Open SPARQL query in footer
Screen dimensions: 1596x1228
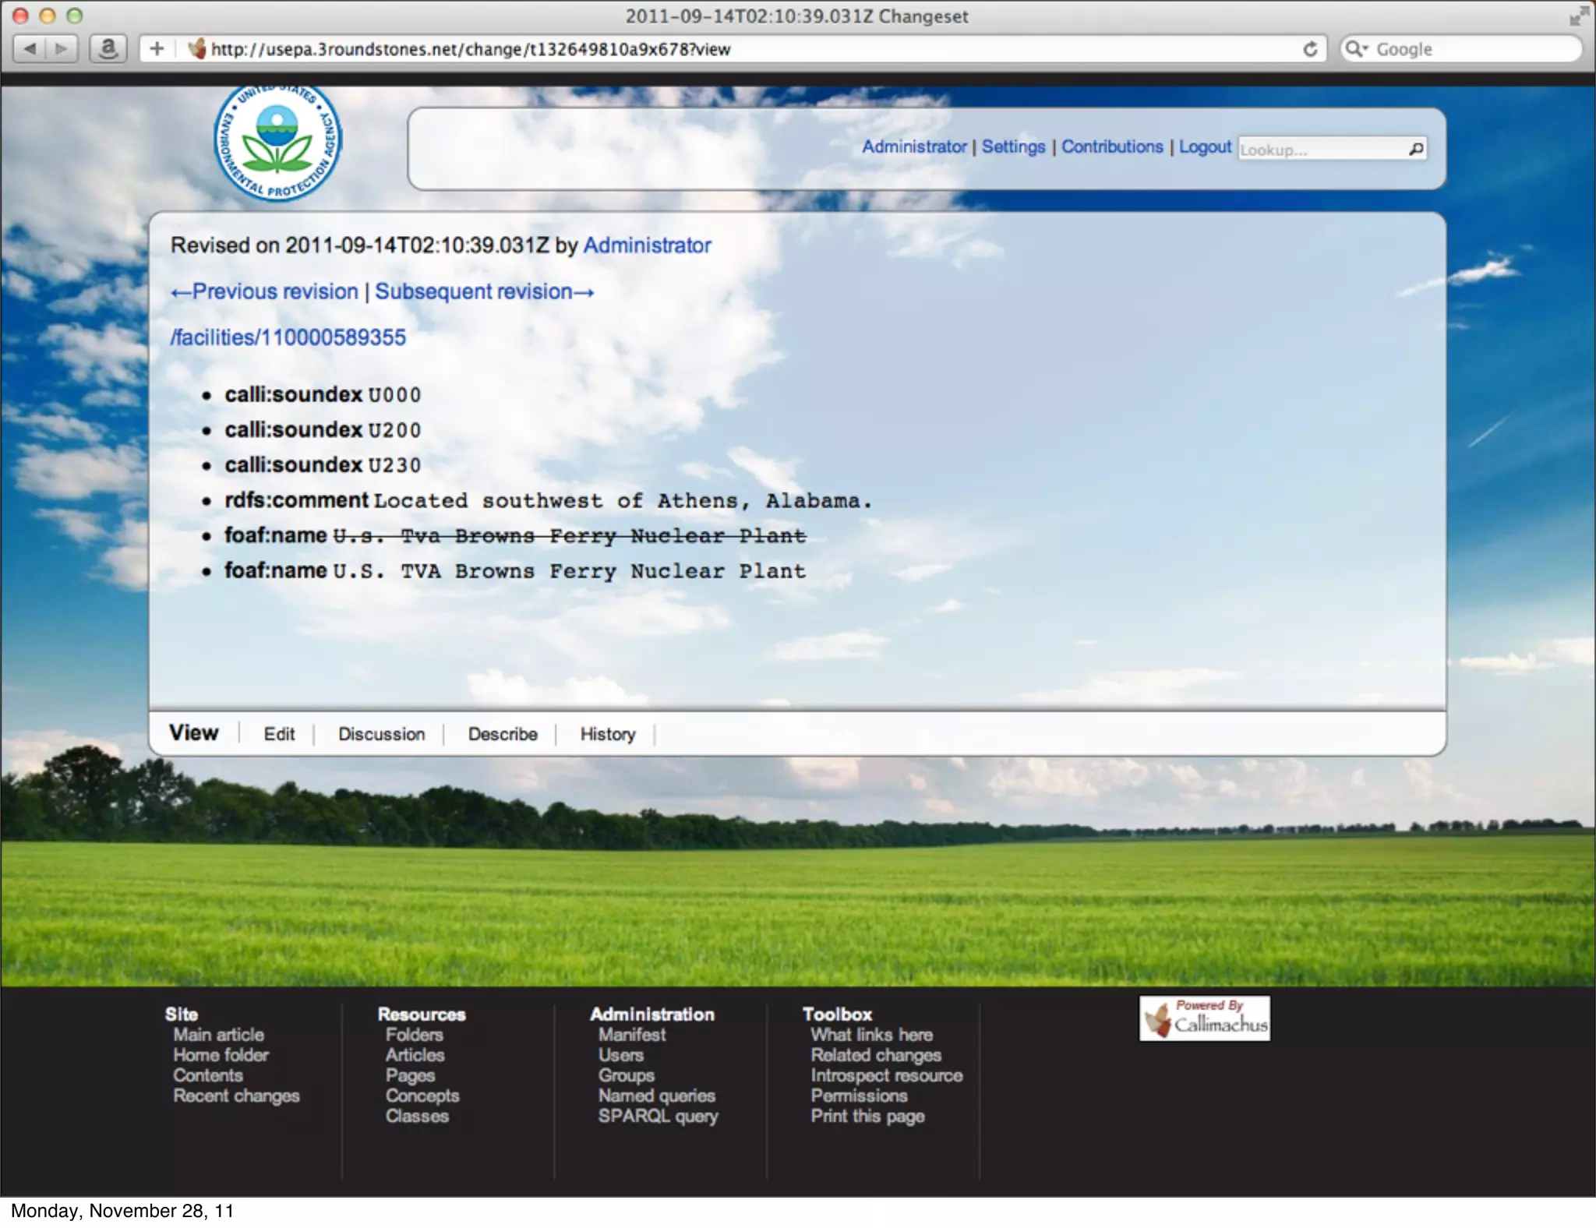point(658,1116)
